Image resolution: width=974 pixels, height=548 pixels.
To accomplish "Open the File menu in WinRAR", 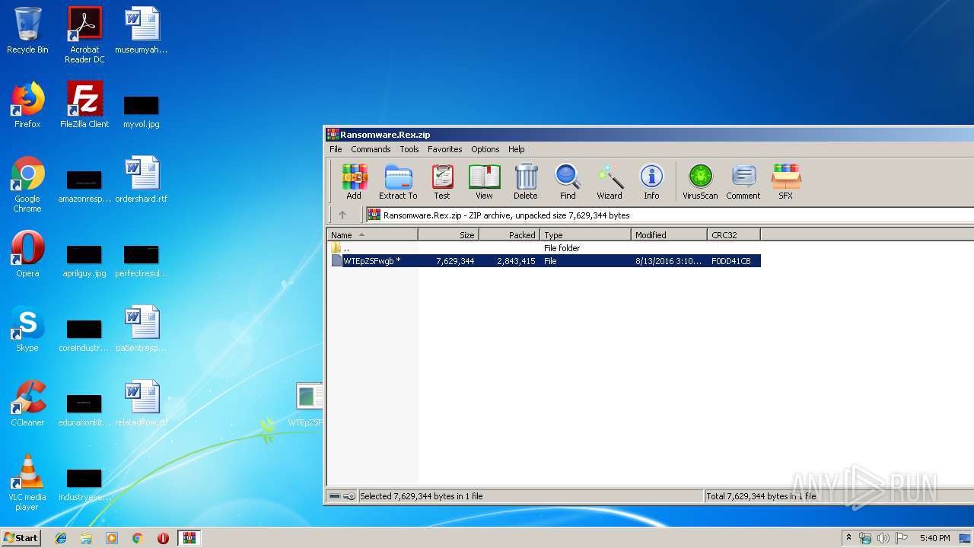I will click(336, 149).
